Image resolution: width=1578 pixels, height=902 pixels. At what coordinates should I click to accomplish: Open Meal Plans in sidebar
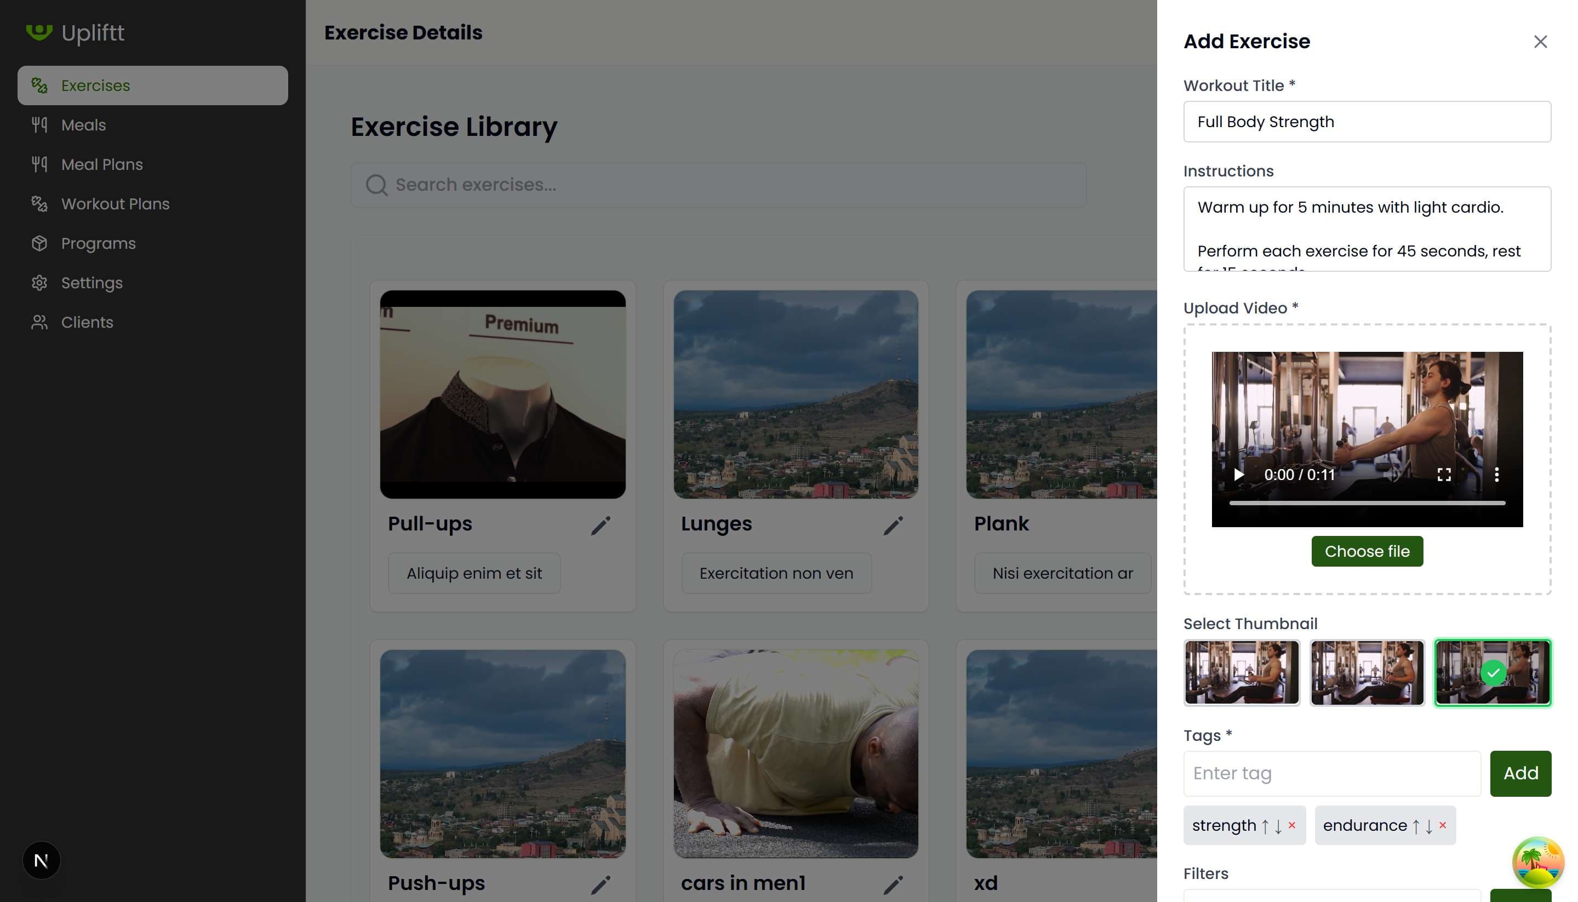click(x=101, y=164)
